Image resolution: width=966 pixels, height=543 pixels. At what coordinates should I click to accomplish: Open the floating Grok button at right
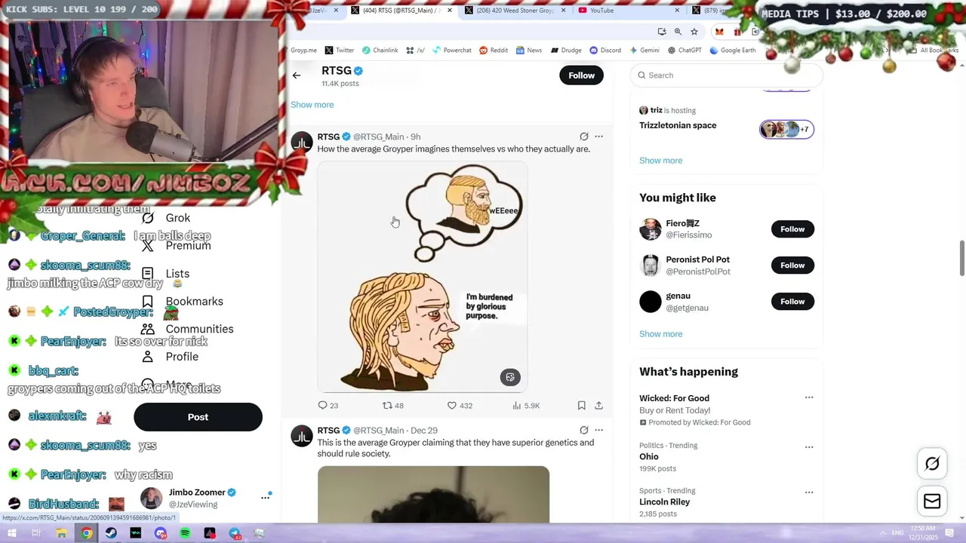(932, 464)
